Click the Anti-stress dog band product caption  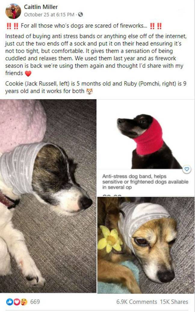pyautogui.click(x=145, y=182)
